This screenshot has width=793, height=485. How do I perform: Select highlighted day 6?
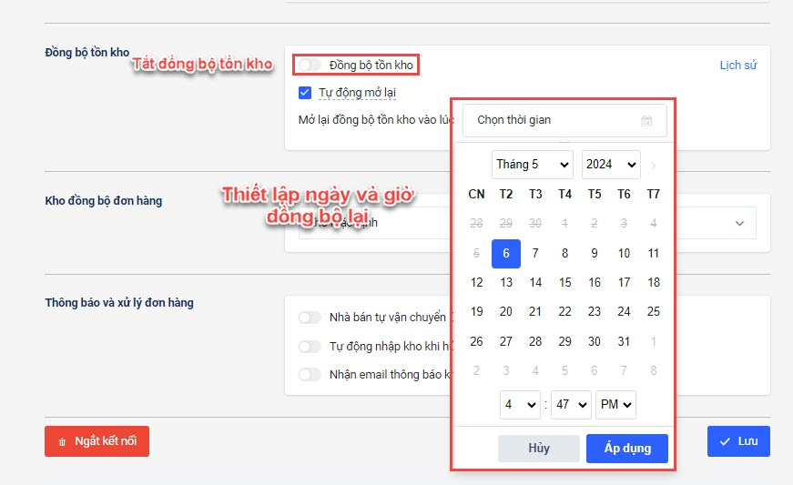pyautogui.click(x=506, y=254)
